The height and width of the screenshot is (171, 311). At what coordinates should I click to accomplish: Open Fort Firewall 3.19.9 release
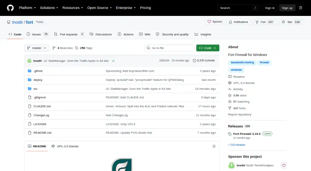(247, 134)
